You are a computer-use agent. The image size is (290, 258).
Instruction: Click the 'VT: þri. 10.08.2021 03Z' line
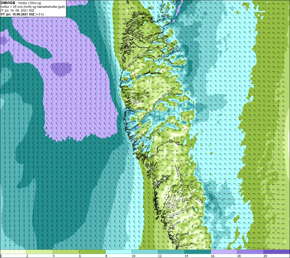(17, 14)
